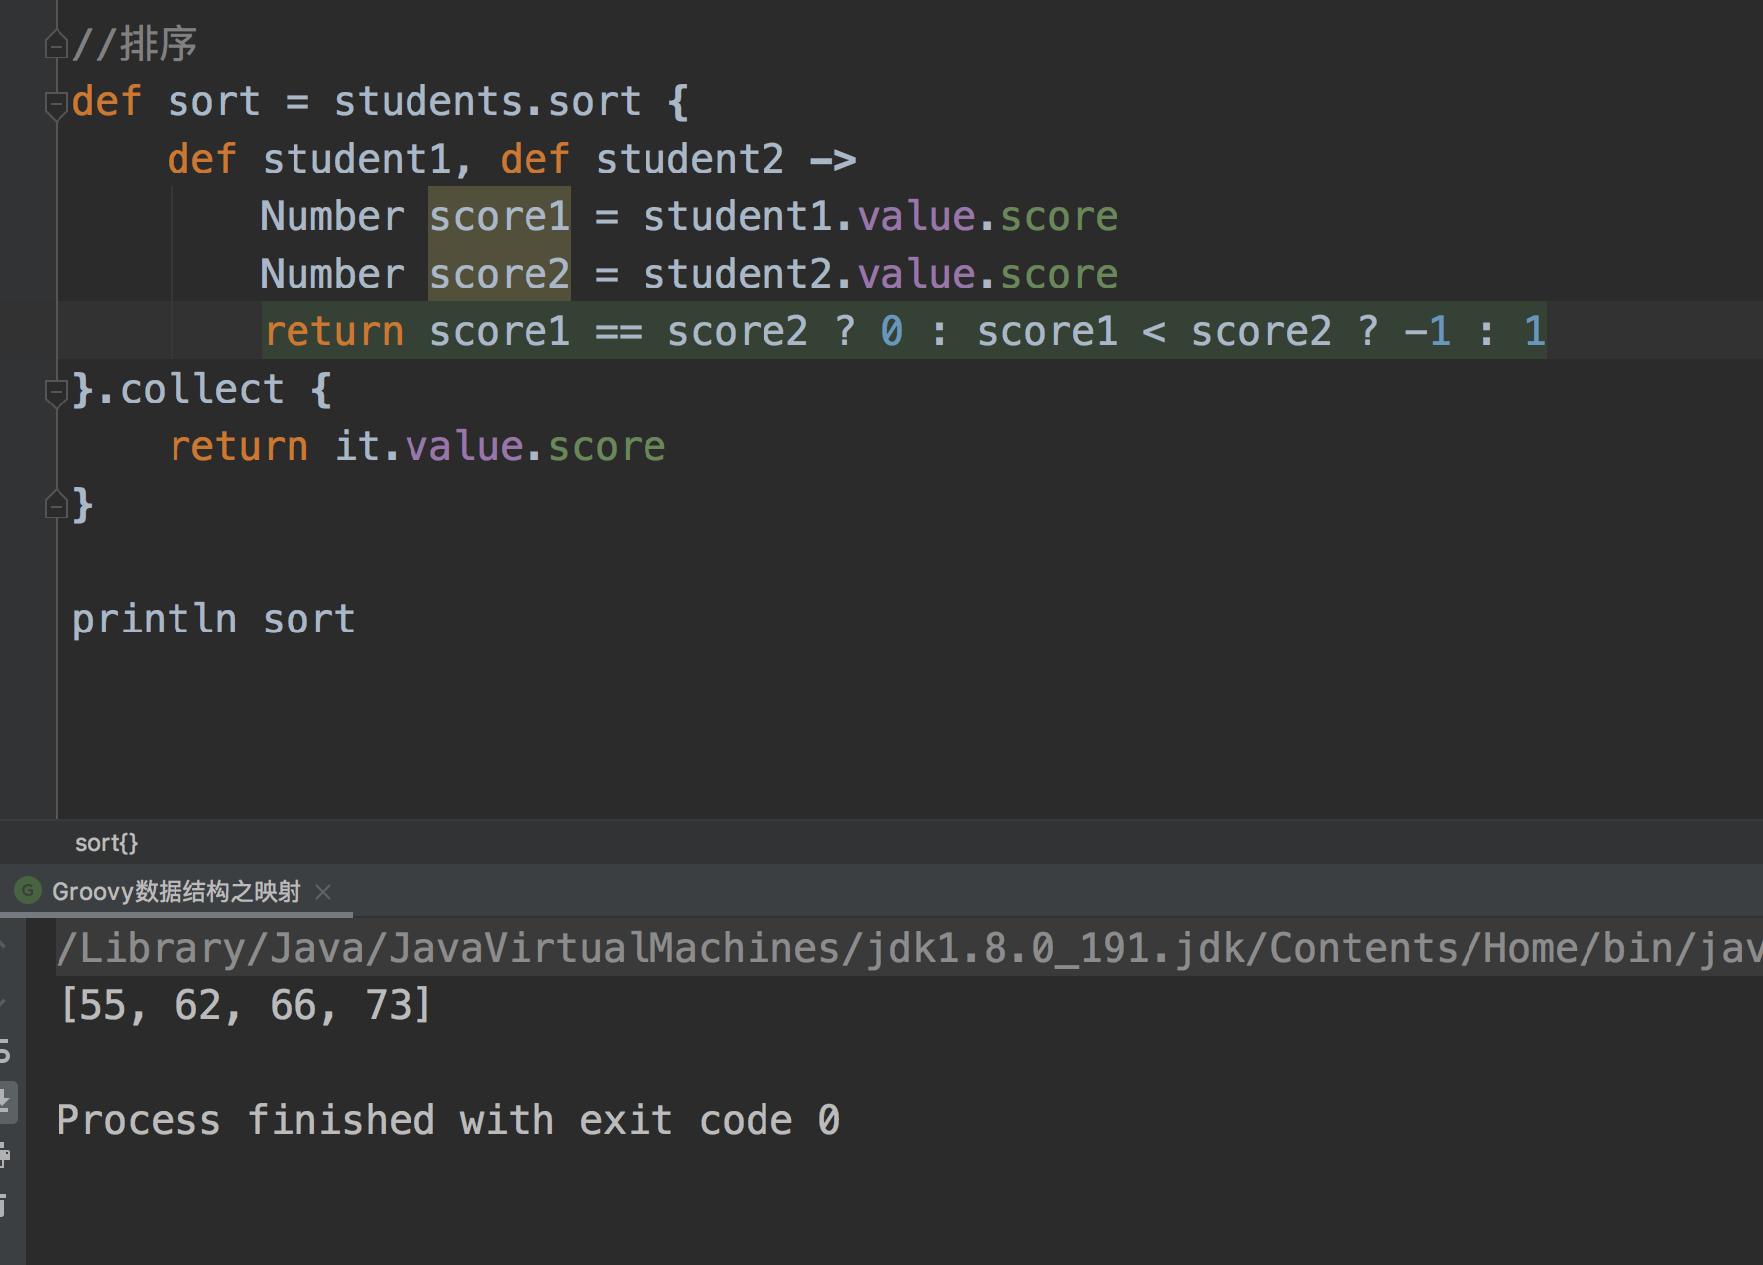Screen dimensions: 1763x1265
Task: Click the highlighted score2 variable declaration
Action: 500,274
